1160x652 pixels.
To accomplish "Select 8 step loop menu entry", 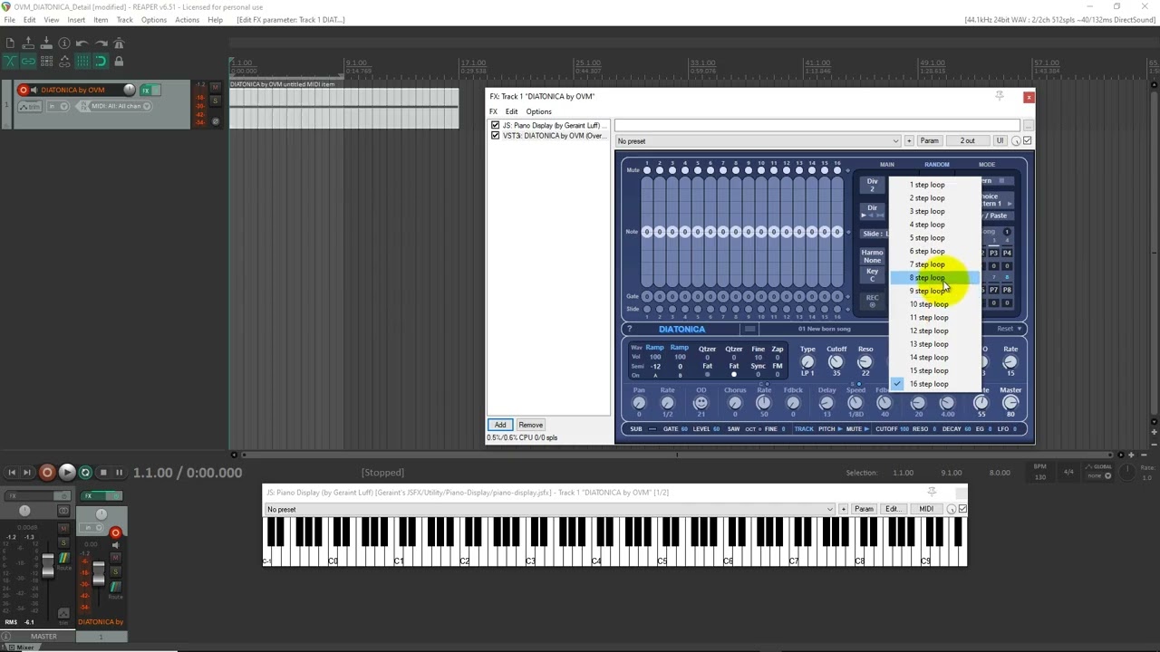I will click(933, 278).
